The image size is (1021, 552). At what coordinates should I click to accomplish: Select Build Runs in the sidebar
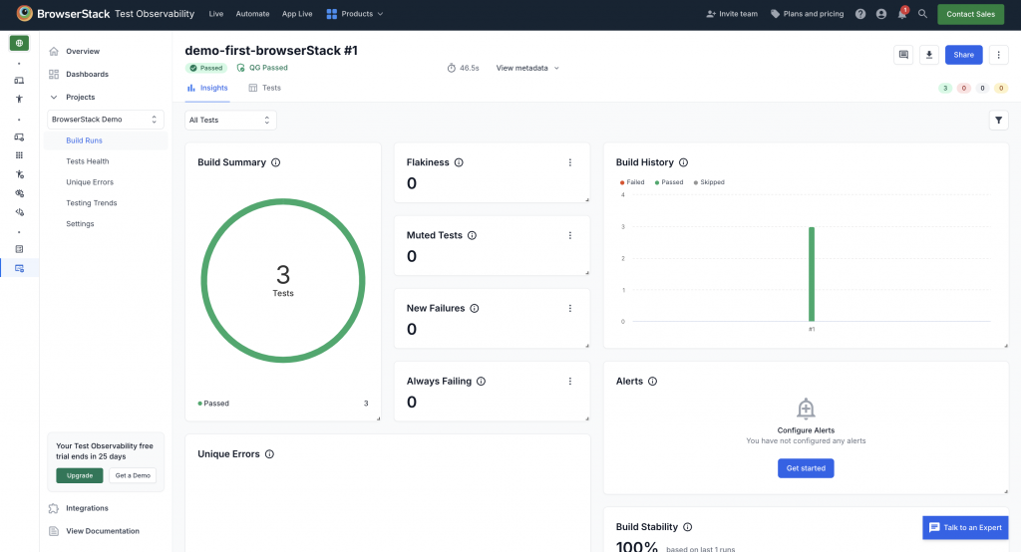pyautogui.click(x=105, y=139)
